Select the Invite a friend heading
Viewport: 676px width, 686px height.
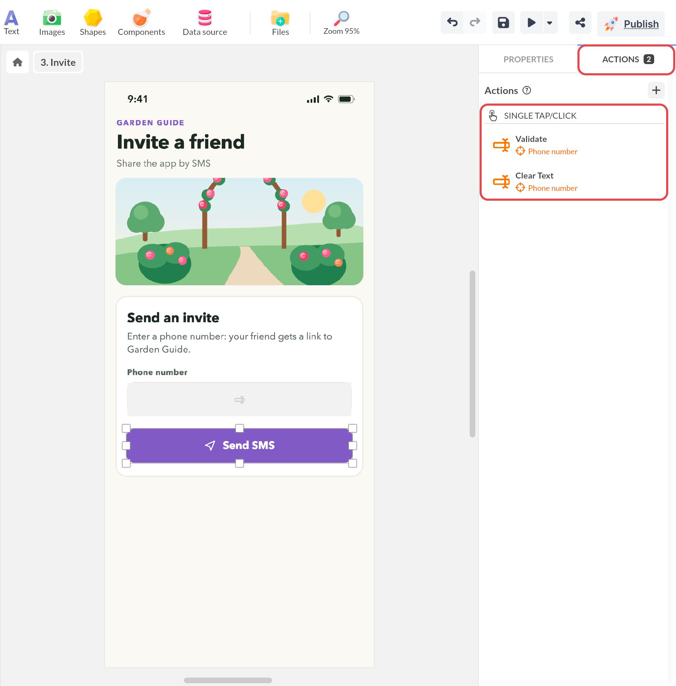click(x=180, y=142)
